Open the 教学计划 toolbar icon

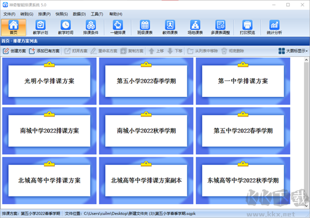click(x=40, y=27)
